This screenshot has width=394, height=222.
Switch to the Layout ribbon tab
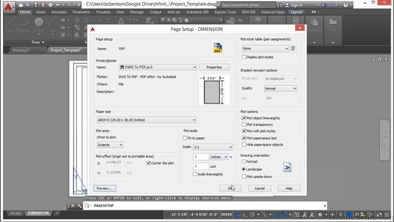[296, 12]
